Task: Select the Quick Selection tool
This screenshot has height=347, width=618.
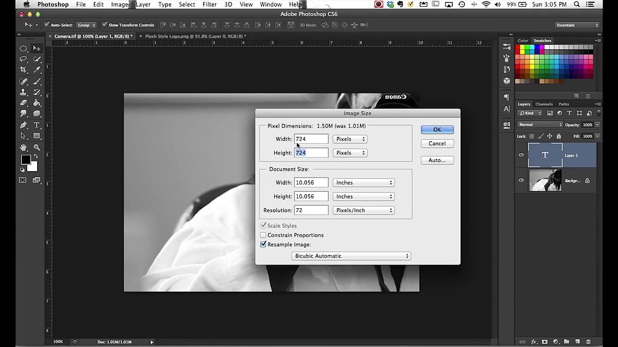Action: pyautogui.click(x=37, y=59)
